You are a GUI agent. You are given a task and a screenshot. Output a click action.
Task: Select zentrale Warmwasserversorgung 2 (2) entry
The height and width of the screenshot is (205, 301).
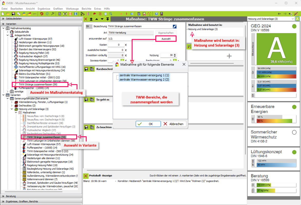click(144, 80)
